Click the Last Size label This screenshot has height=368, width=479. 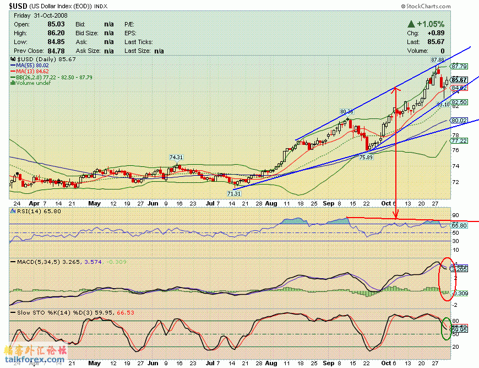138,51
